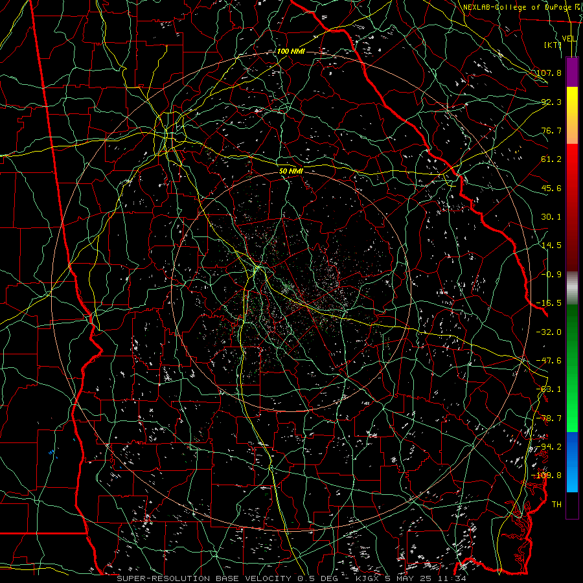
Task: Pick the purple segment of the velocity color bar
Action: coord(572,72)
